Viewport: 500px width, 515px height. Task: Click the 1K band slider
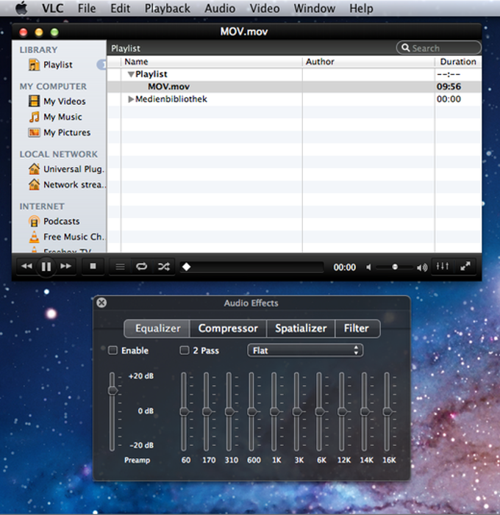pyautogui.click(x=274, y=411)
